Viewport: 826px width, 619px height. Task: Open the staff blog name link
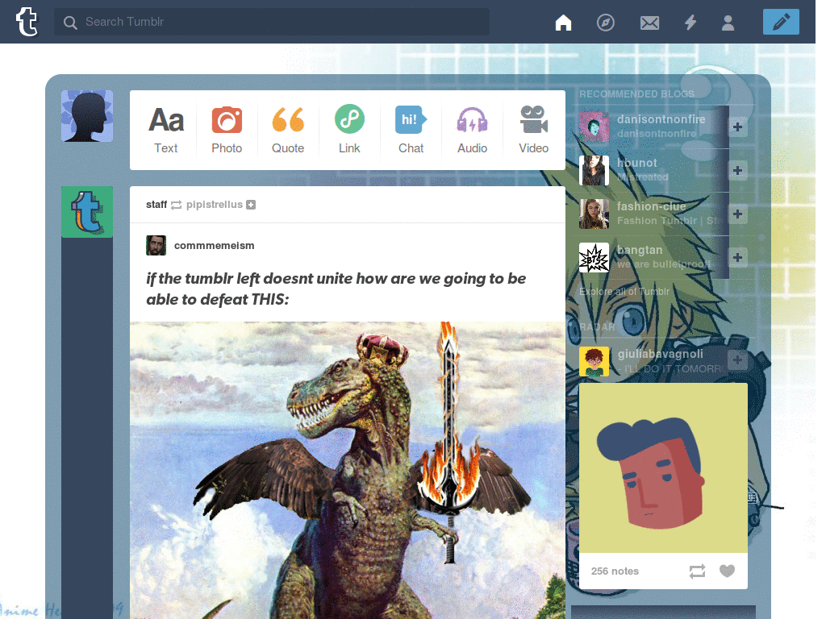click(x=156, y=204)
